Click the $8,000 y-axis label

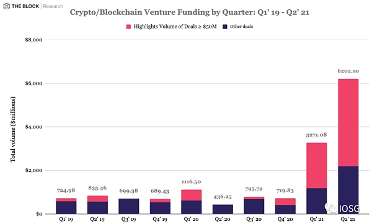click(33, 40)
